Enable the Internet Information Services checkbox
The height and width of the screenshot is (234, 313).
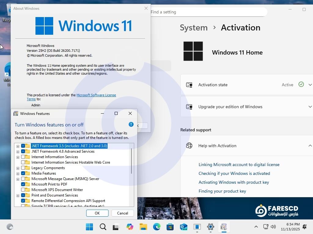23,157
